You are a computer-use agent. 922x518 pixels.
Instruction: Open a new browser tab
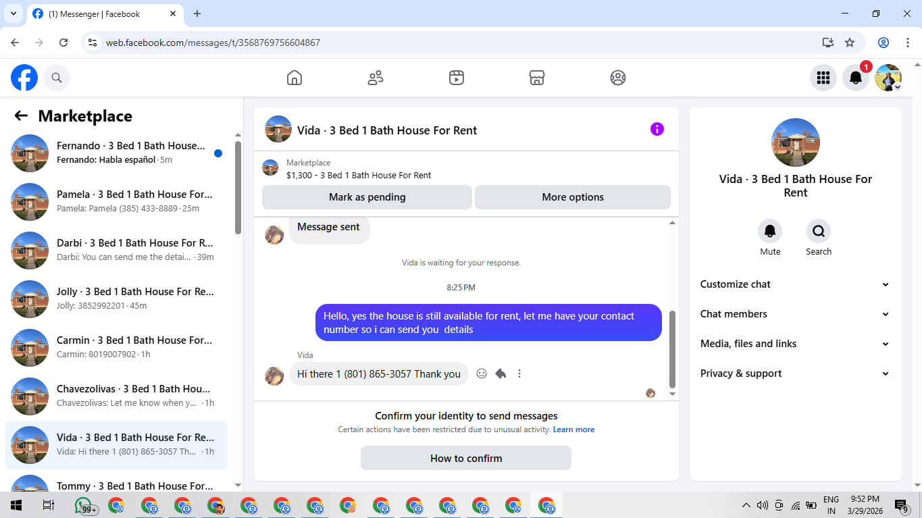click(x=197, y=14)
